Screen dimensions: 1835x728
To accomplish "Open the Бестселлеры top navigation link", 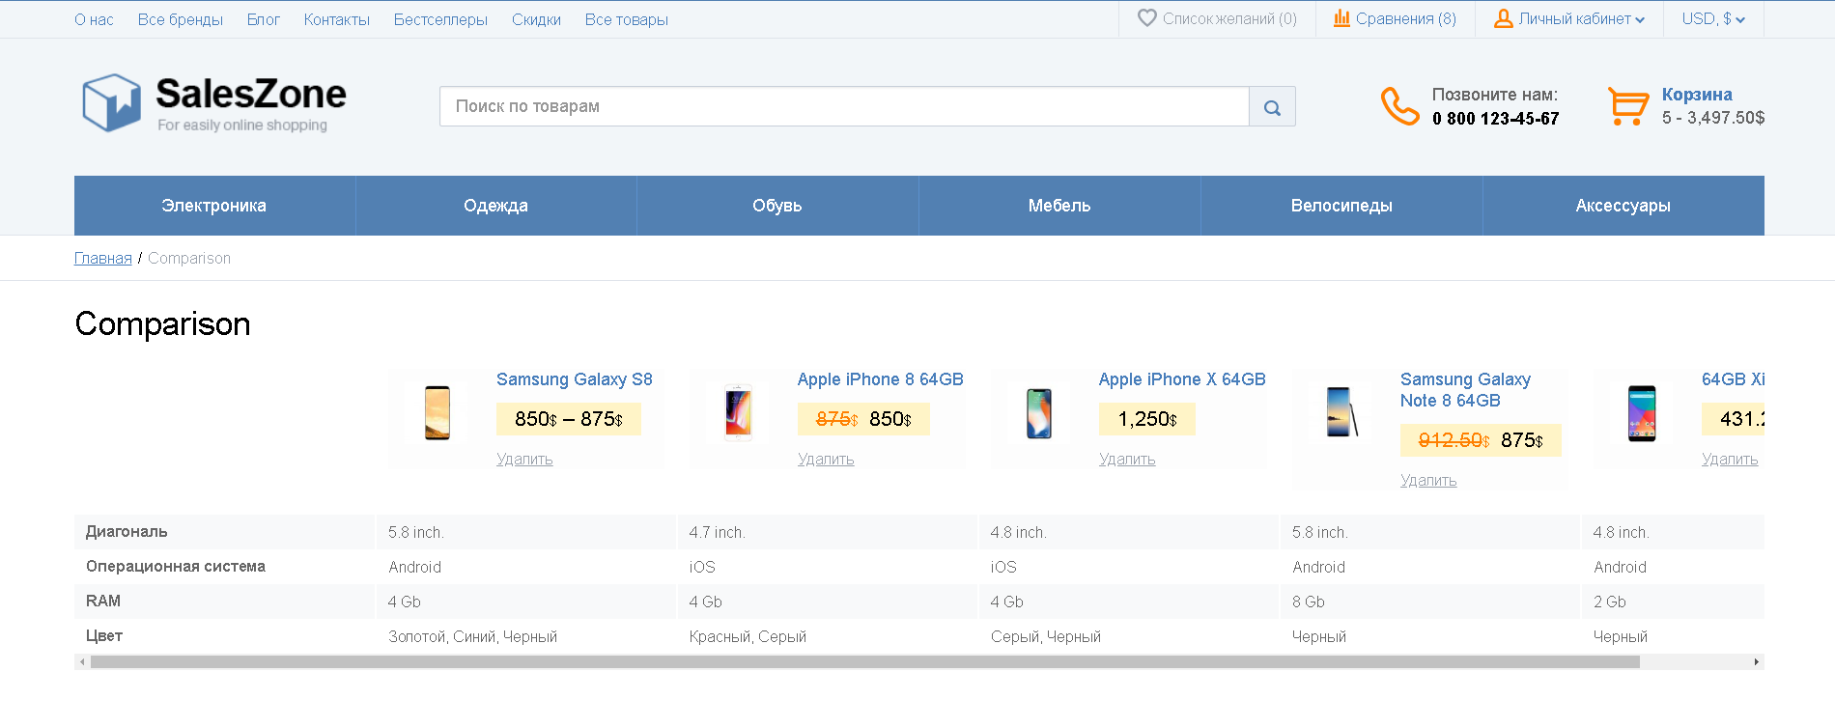I will click(x=440, y=19).
